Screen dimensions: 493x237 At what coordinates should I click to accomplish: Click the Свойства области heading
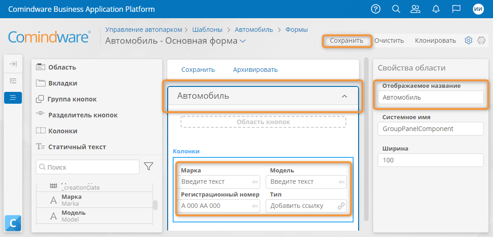411,68
